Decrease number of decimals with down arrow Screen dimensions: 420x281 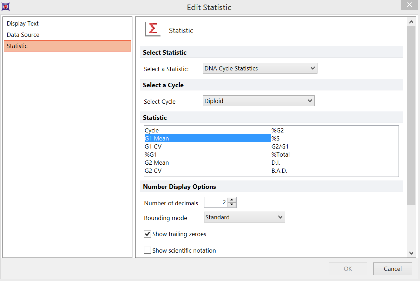pyautogui.click(x=231, y=205)
